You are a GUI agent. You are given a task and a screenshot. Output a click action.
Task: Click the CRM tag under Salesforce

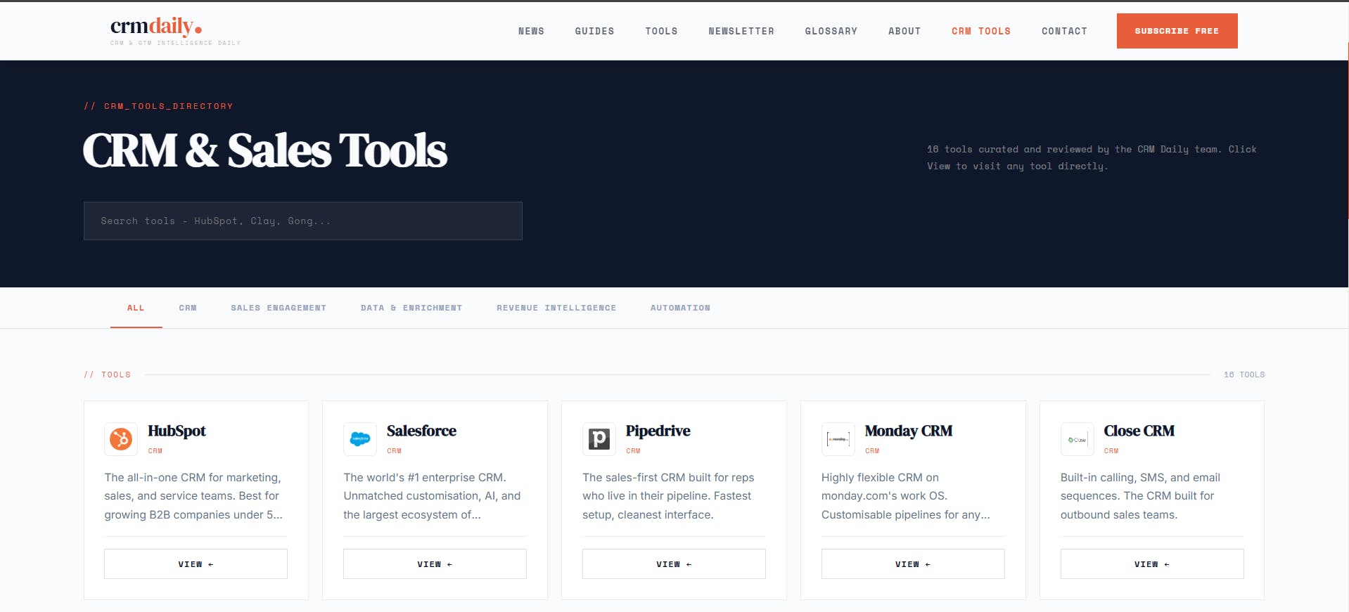pyautogui.click(x=395, y=451)
